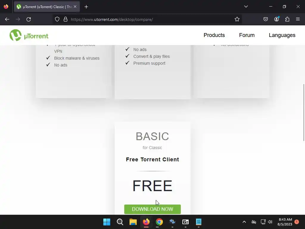Viewport: 305px width, 229px height.
Task: Select the uTorrent Classic browser tab
Action: pos(47,7)
